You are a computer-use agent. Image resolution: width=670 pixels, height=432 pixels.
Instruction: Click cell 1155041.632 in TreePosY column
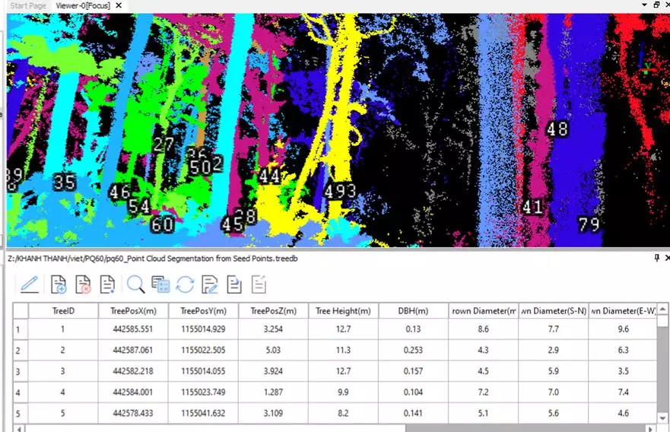point(203,413)
